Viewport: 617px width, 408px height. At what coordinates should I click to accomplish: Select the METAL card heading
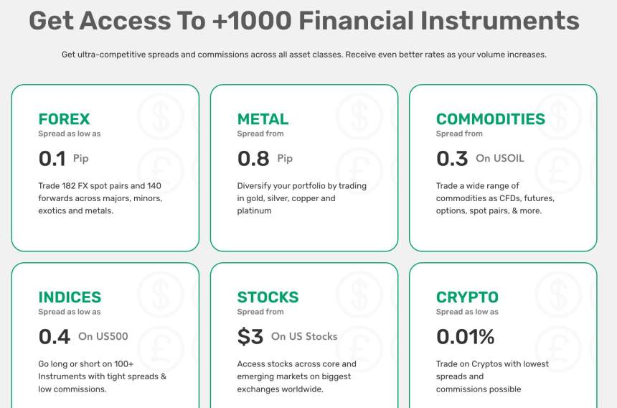point(263,119)
